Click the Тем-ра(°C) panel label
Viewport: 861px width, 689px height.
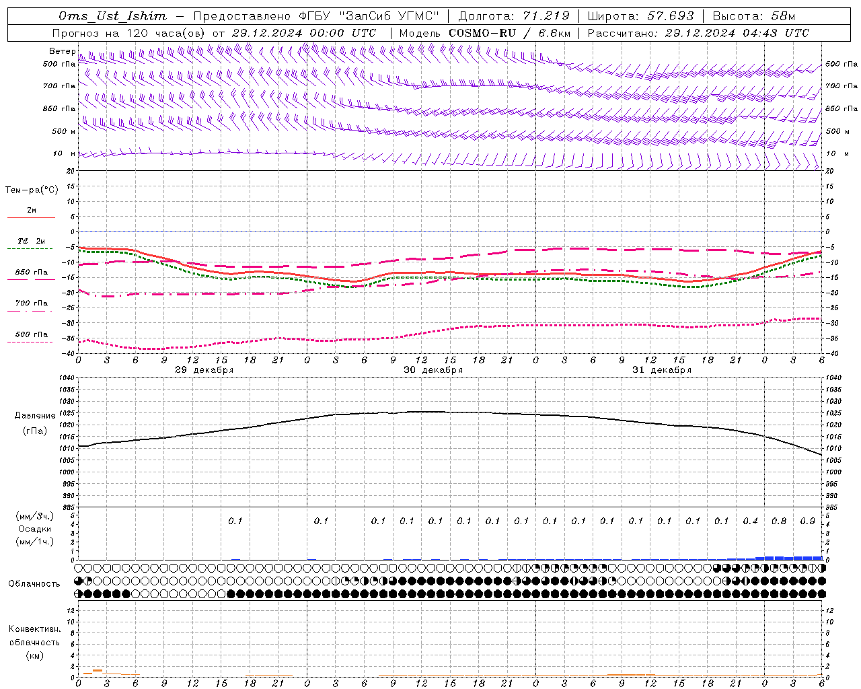[32, 190]
